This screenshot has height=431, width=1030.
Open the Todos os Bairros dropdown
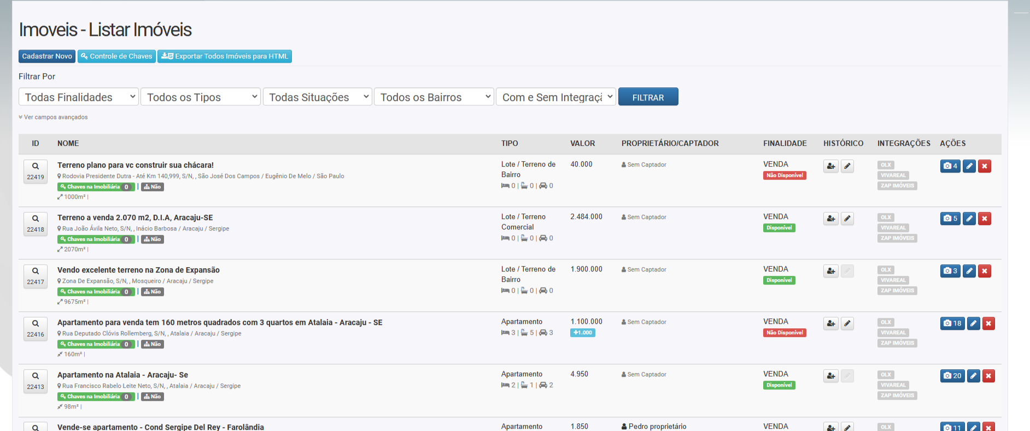434,97
